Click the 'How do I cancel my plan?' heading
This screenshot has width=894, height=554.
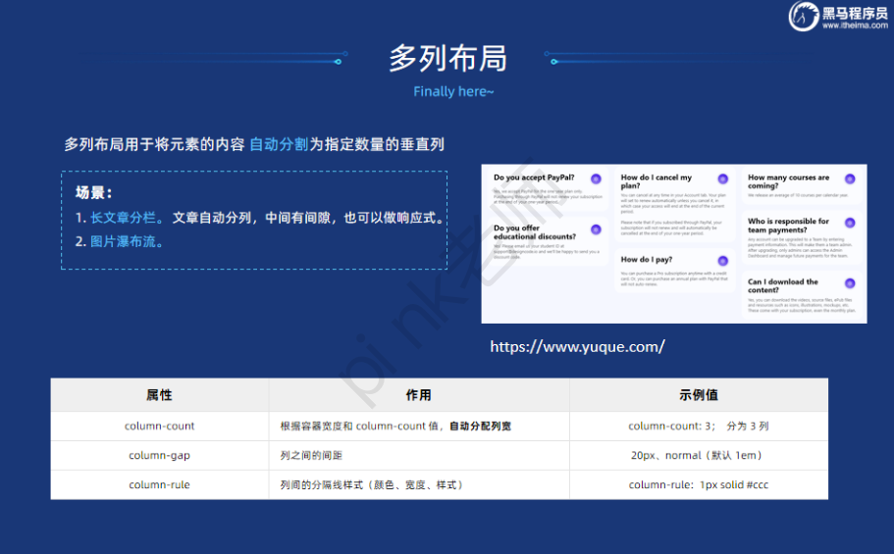657,181
